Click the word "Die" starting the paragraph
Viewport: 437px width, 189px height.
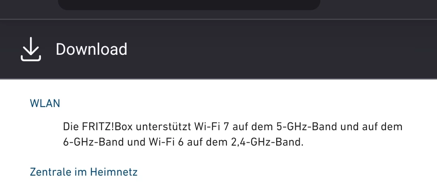tap(70, 127)
